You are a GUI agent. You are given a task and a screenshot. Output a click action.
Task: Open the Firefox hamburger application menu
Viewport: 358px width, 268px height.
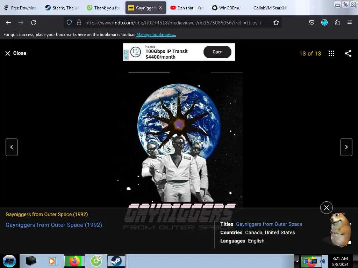349,22
